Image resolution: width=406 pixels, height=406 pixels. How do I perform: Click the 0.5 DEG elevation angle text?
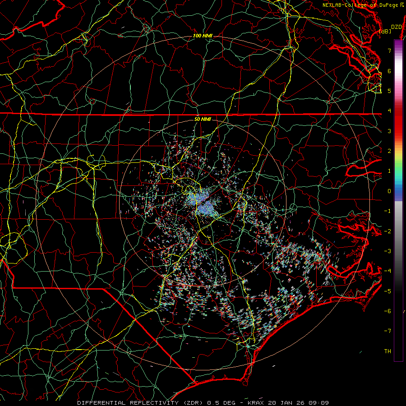pos(221,403)
